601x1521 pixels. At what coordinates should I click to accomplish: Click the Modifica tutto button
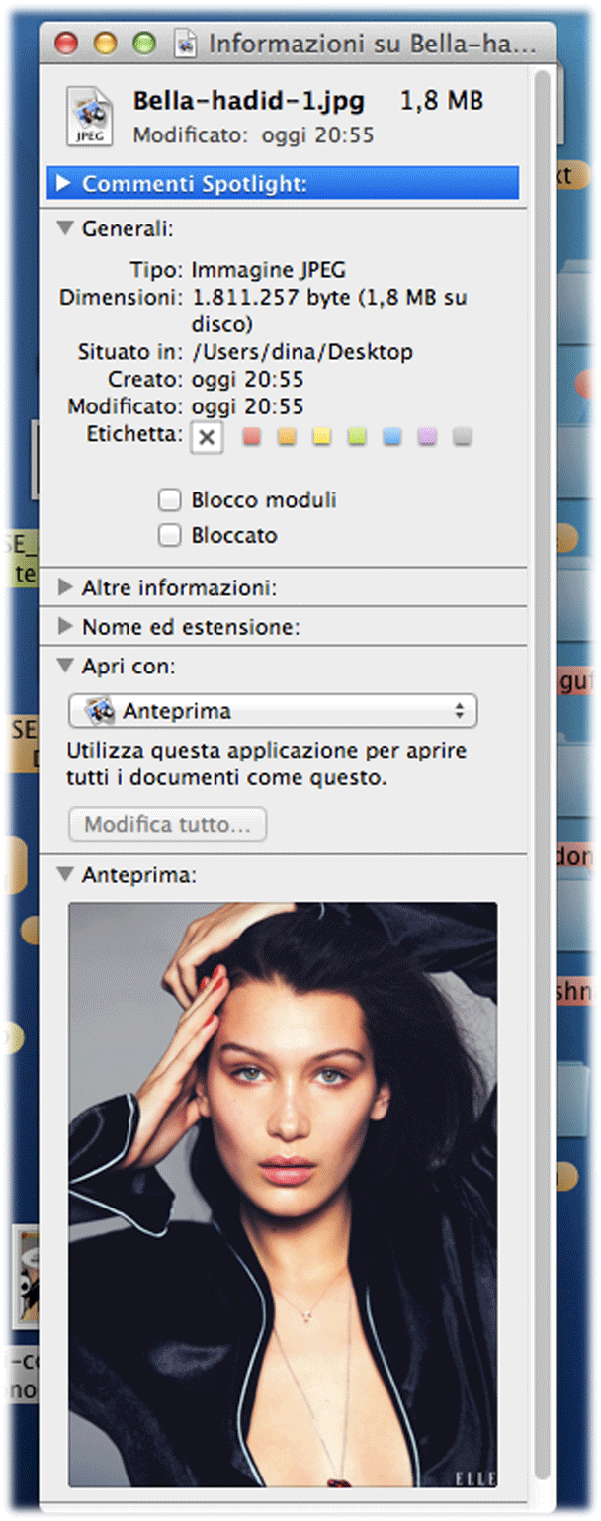(x=167, y=825)
